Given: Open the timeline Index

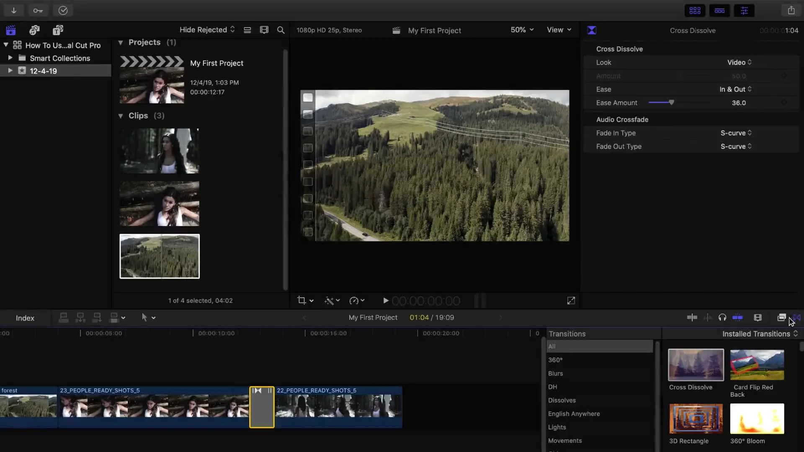Looking at the screenshot, I should [x=25, y=318].
